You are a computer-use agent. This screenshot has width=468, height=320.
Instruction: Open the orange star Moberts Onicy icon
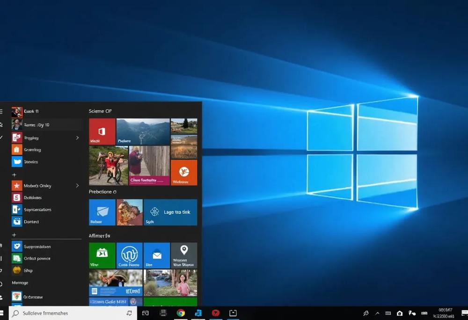pos(17,186)
